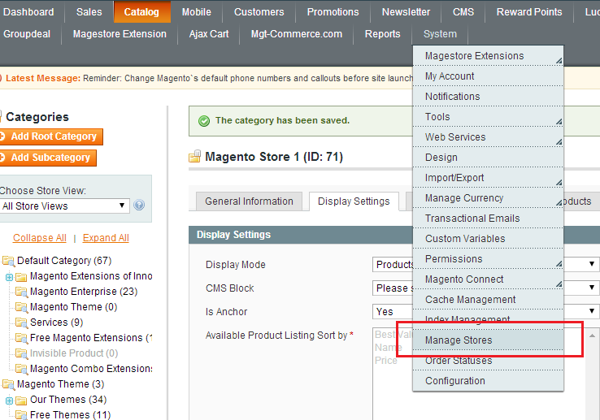Click the Free Themes folder icon
600x420 pixels.
tap(21, 415)
